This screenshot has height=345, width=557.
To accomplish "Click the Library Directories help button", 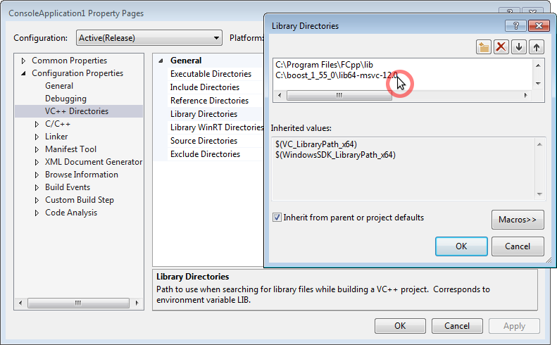I will coord(511,25).
